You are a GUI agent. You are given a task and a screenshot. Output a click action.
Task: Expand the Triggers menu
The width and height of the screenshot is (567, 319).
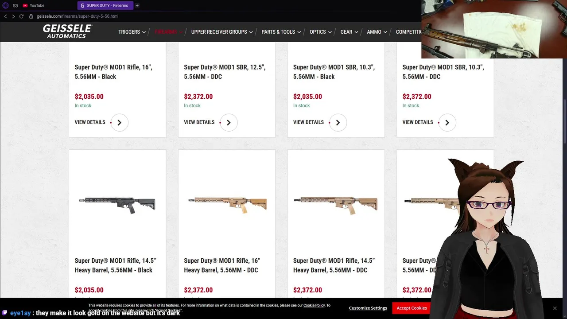132,32
